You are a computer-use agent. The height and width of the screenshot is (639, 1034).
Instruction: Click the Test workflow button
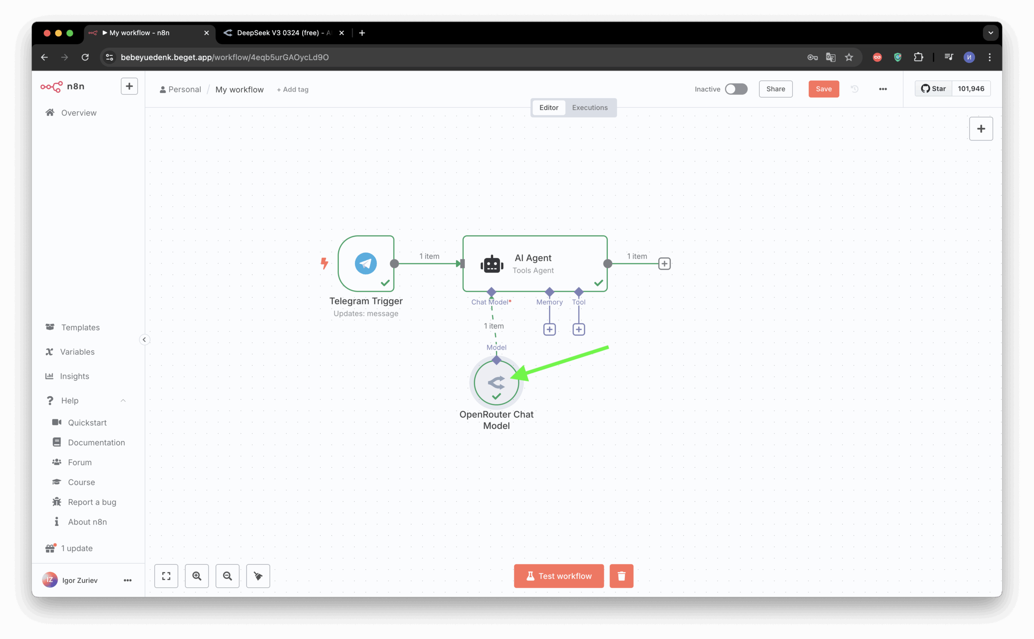tap(559, 576)
